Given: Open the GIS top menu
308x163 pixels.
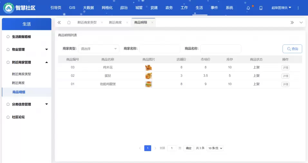Looking at the screenshot, I should click(x=72, y=8).
